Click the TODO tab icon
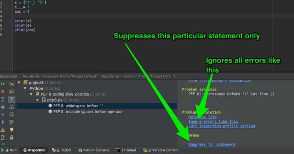This screenshot has width=294, height=154. coord(54,150)
